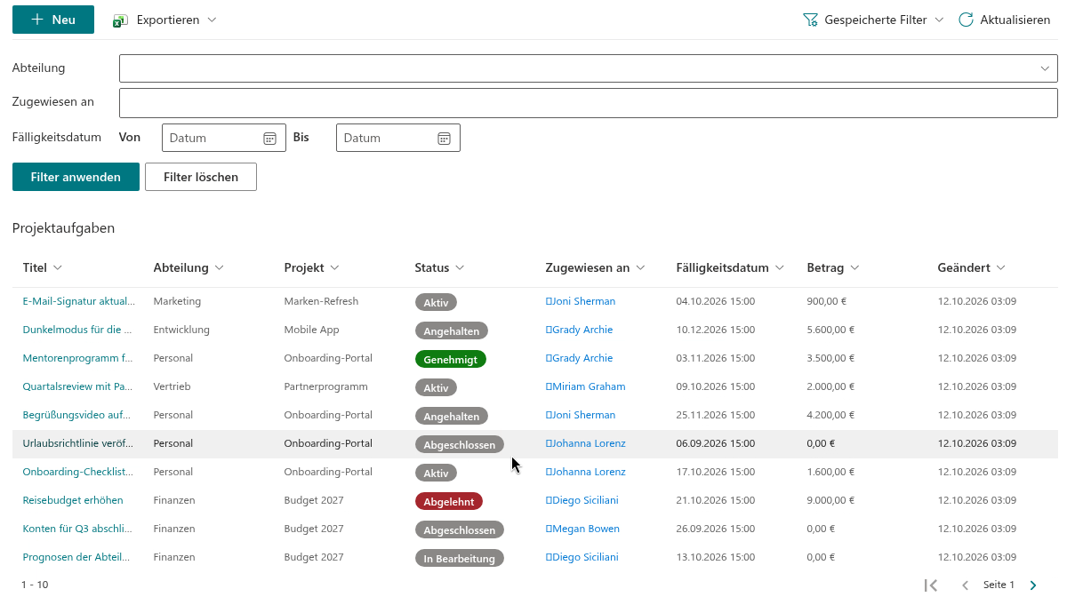This screenshot has width=1067, height=605.
Task: Open the Abteilung column header menu
Action: click(x=189, y=267)
